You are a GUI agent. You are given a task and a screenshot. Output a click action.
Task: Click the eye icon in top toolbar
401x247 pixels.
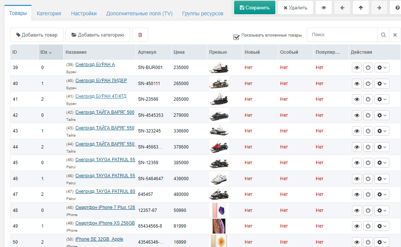coord(324,8)
